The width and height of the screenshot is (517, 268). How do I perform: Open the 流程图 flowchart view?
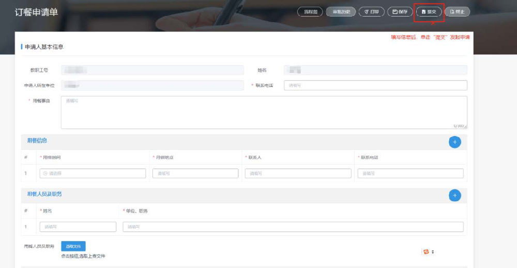tap(310, 11)
